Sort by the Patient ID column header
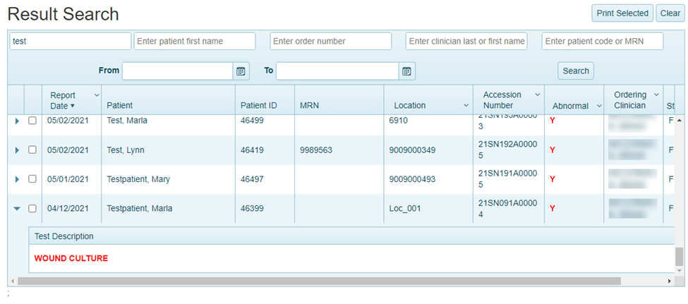This screenshot has width=688, height=304. (x=258, y=106)
